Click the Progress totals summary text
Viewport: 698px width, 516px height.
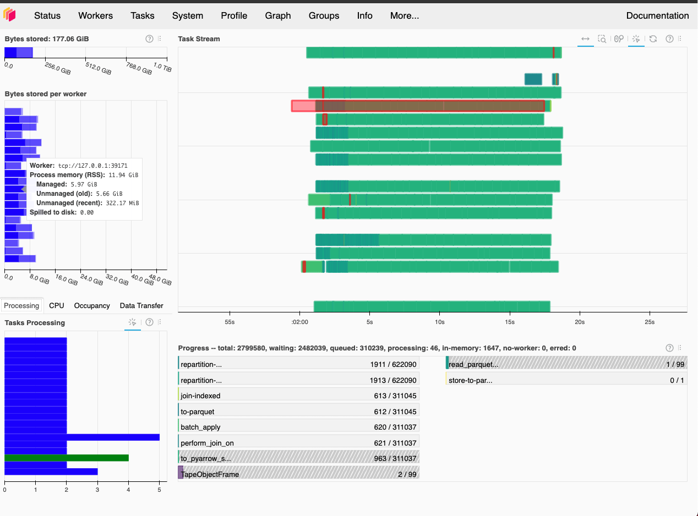[377, 348]
